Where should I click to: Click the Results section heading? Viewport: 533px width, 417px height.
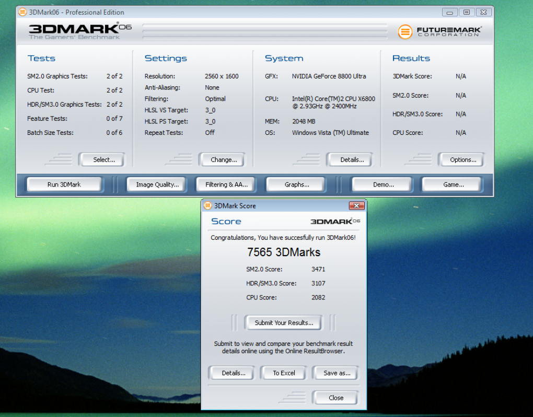pyautogui.click(x=411, y=58)
